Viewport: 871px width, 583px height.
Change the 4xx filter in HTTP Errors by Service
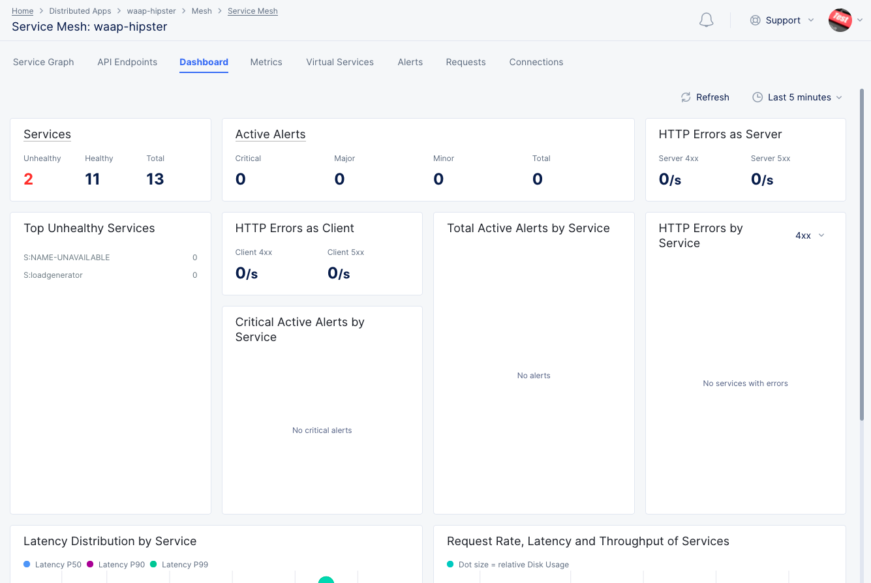pos(809,235)
